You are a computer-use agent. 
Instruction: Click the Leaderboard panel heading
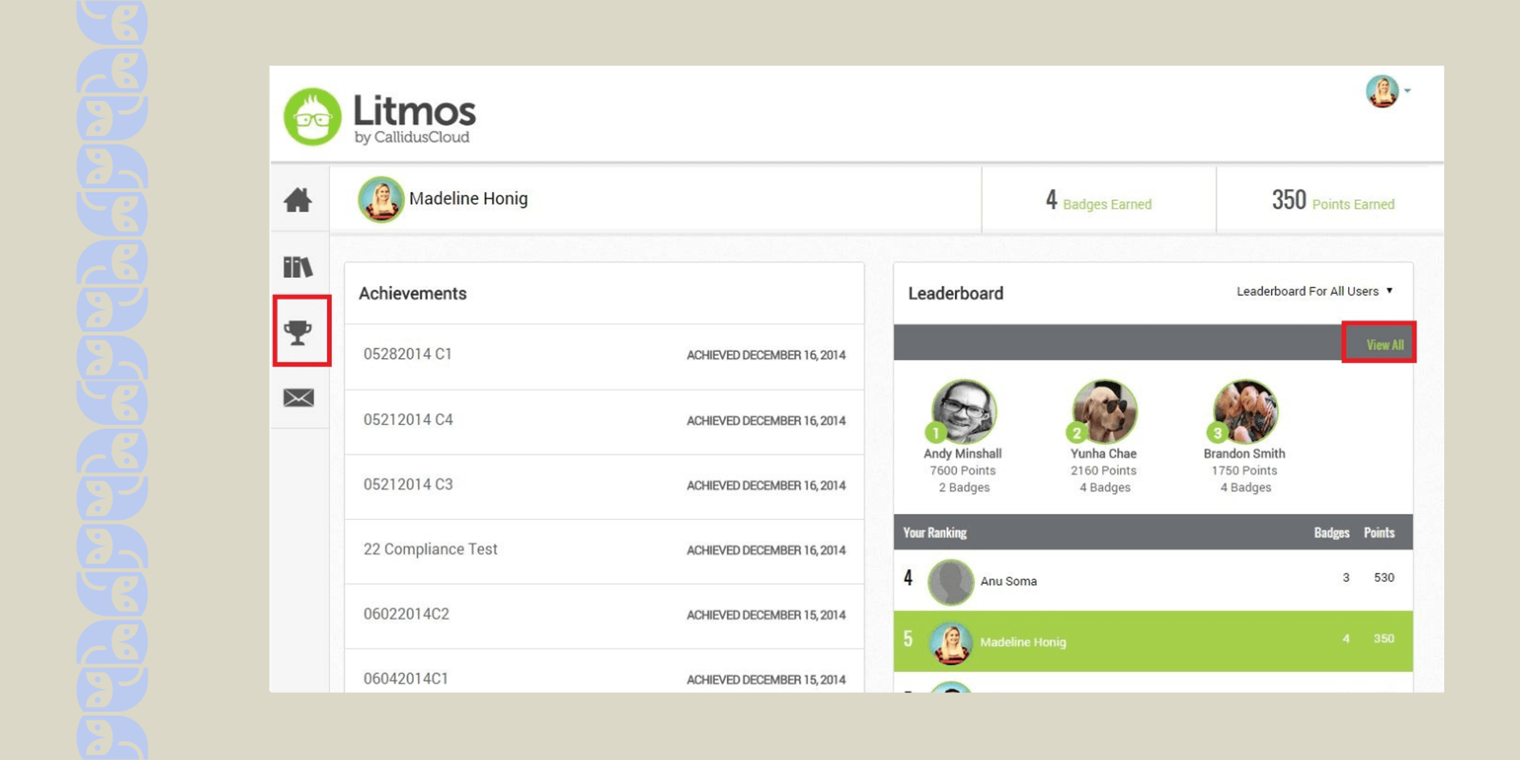pyautogui.click(x=955, y=293)
